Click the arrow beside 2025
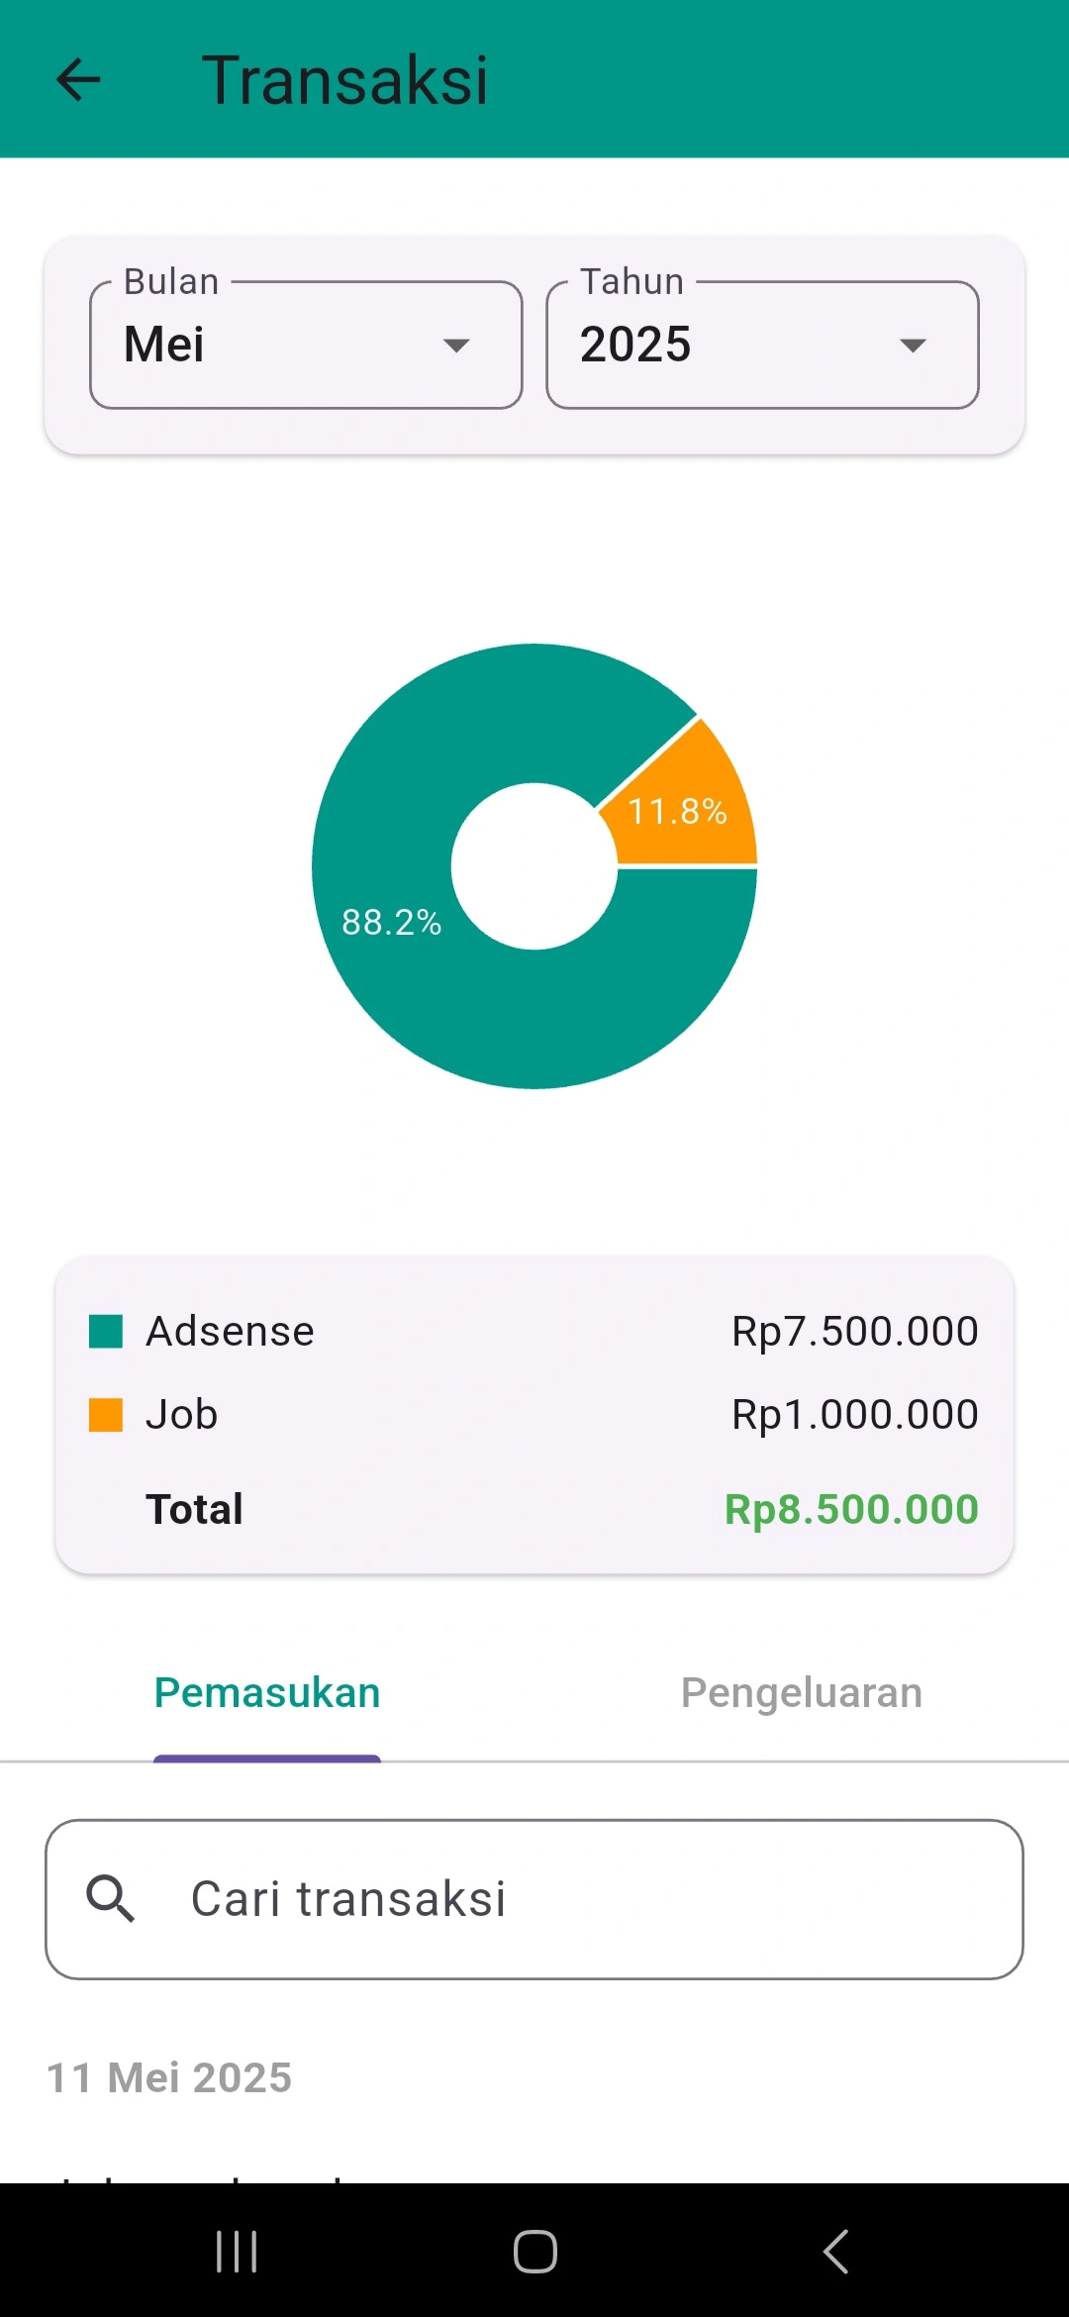Viewport: 1069px width, 2317px height. click(x=913, y=345)
